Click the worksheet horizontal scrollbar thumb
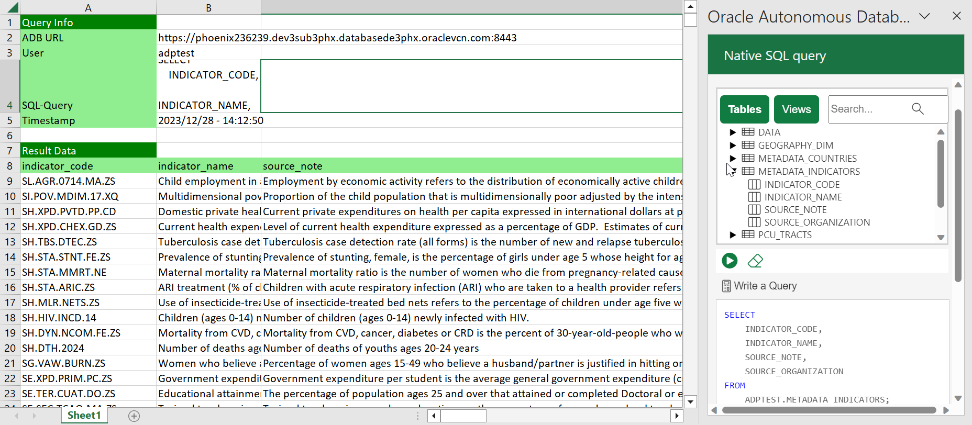 tap(463, 416)
